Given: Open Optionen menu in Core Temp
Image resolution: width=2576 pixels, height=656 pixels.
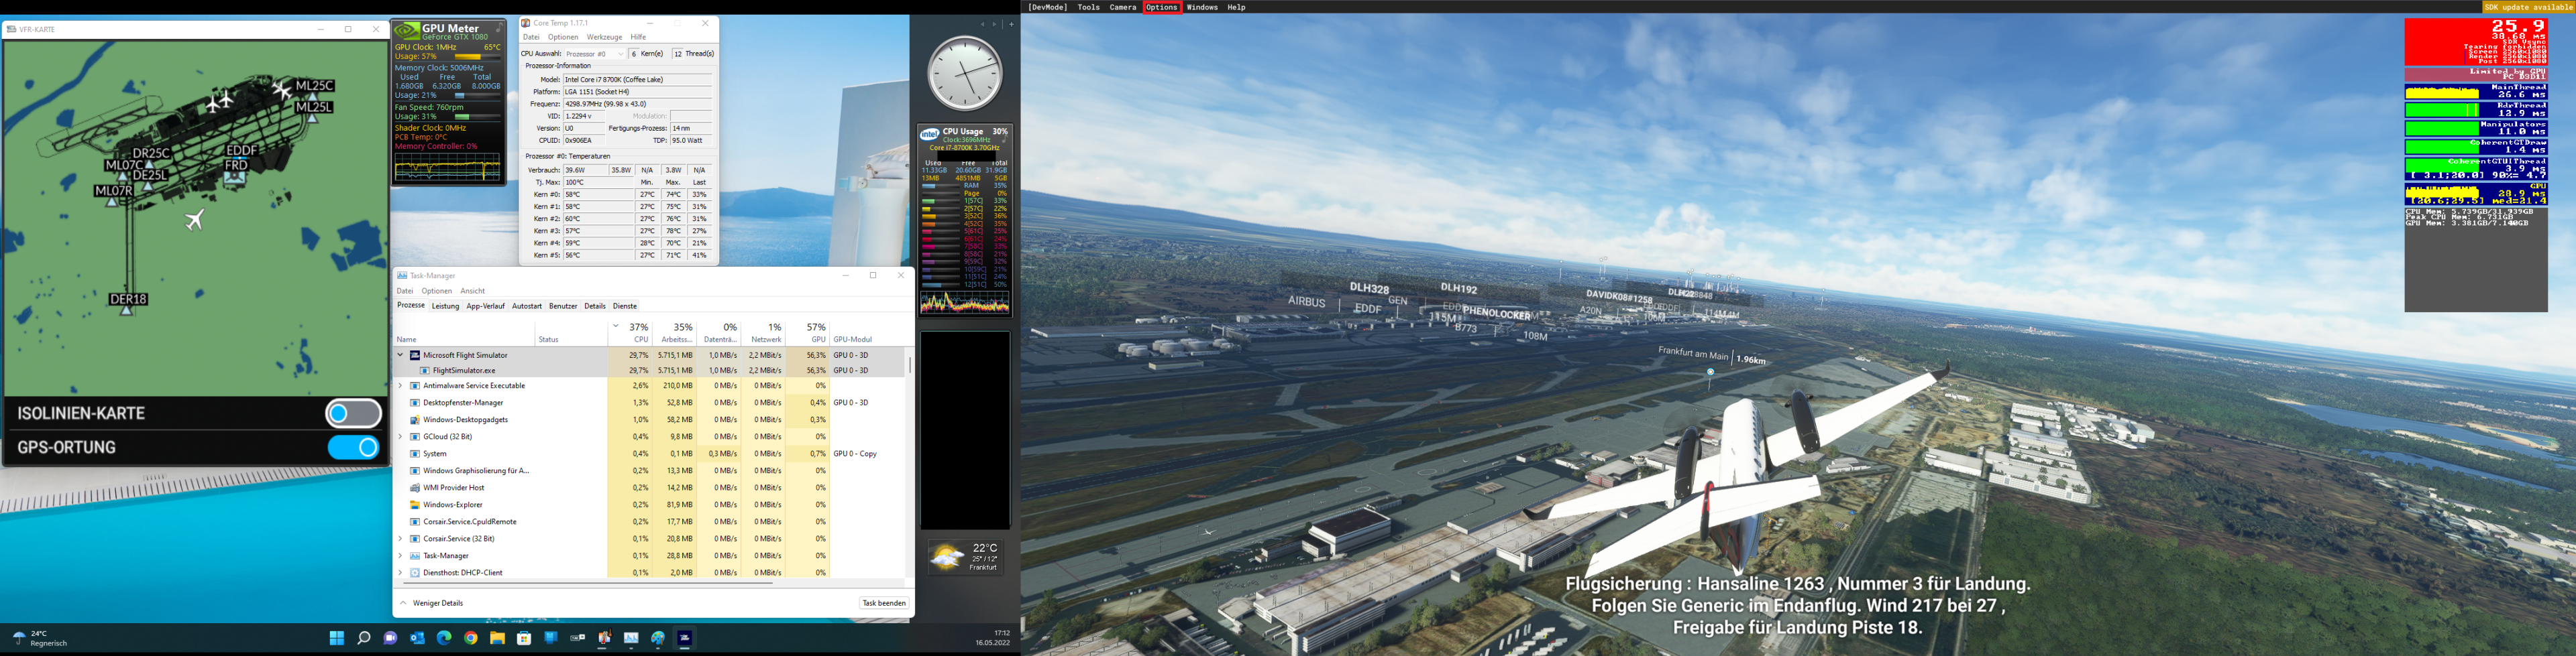Looking at the screenshot, I should pyautogui.click(x=563, y=37).
